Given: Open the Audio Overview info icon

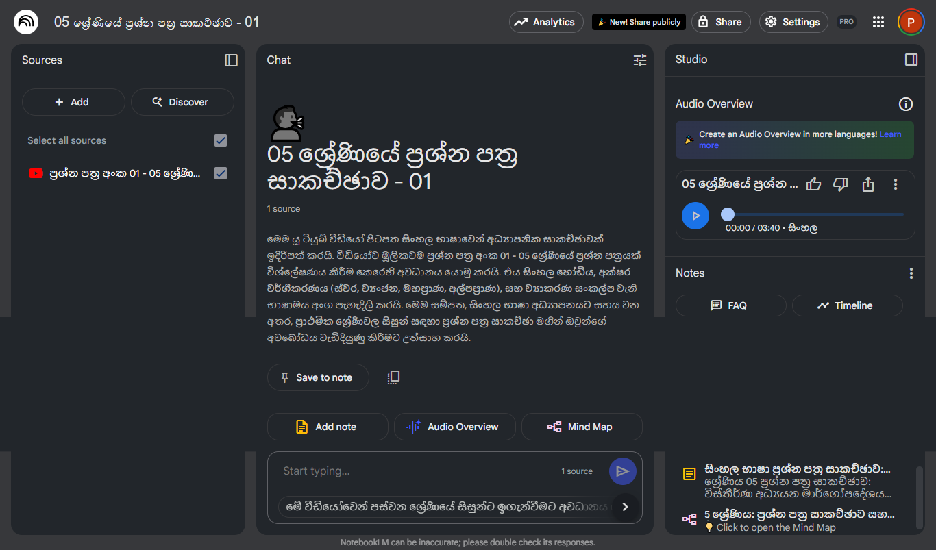Looking at the screenshot, I should pyautogui.click(x=906, y=103).
